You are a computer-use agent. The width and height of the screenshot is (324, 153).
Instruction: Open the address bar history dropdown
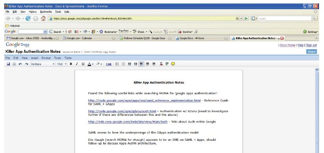pyautogui.click(x=241, y=19)
